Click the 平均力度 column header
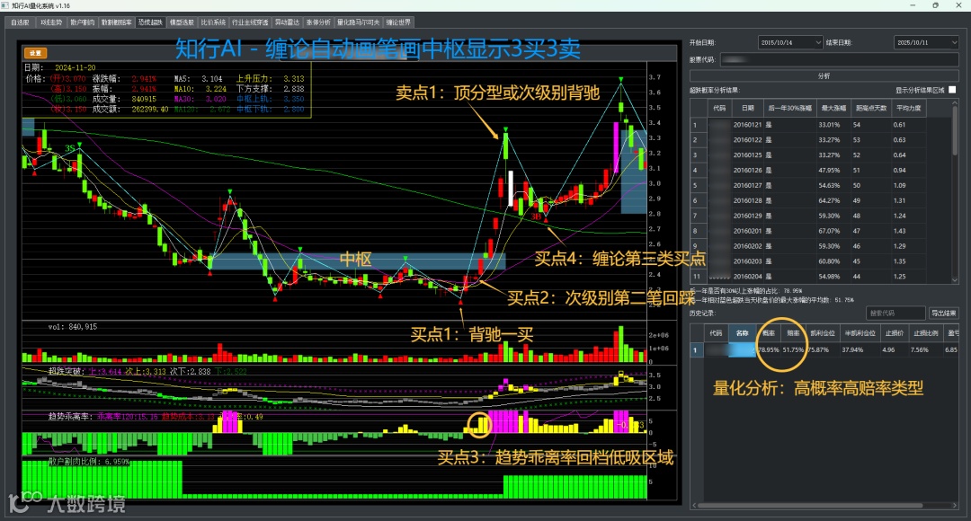Image resolution: width=971 pixels, height=521 pixels. tap(908, 108)
